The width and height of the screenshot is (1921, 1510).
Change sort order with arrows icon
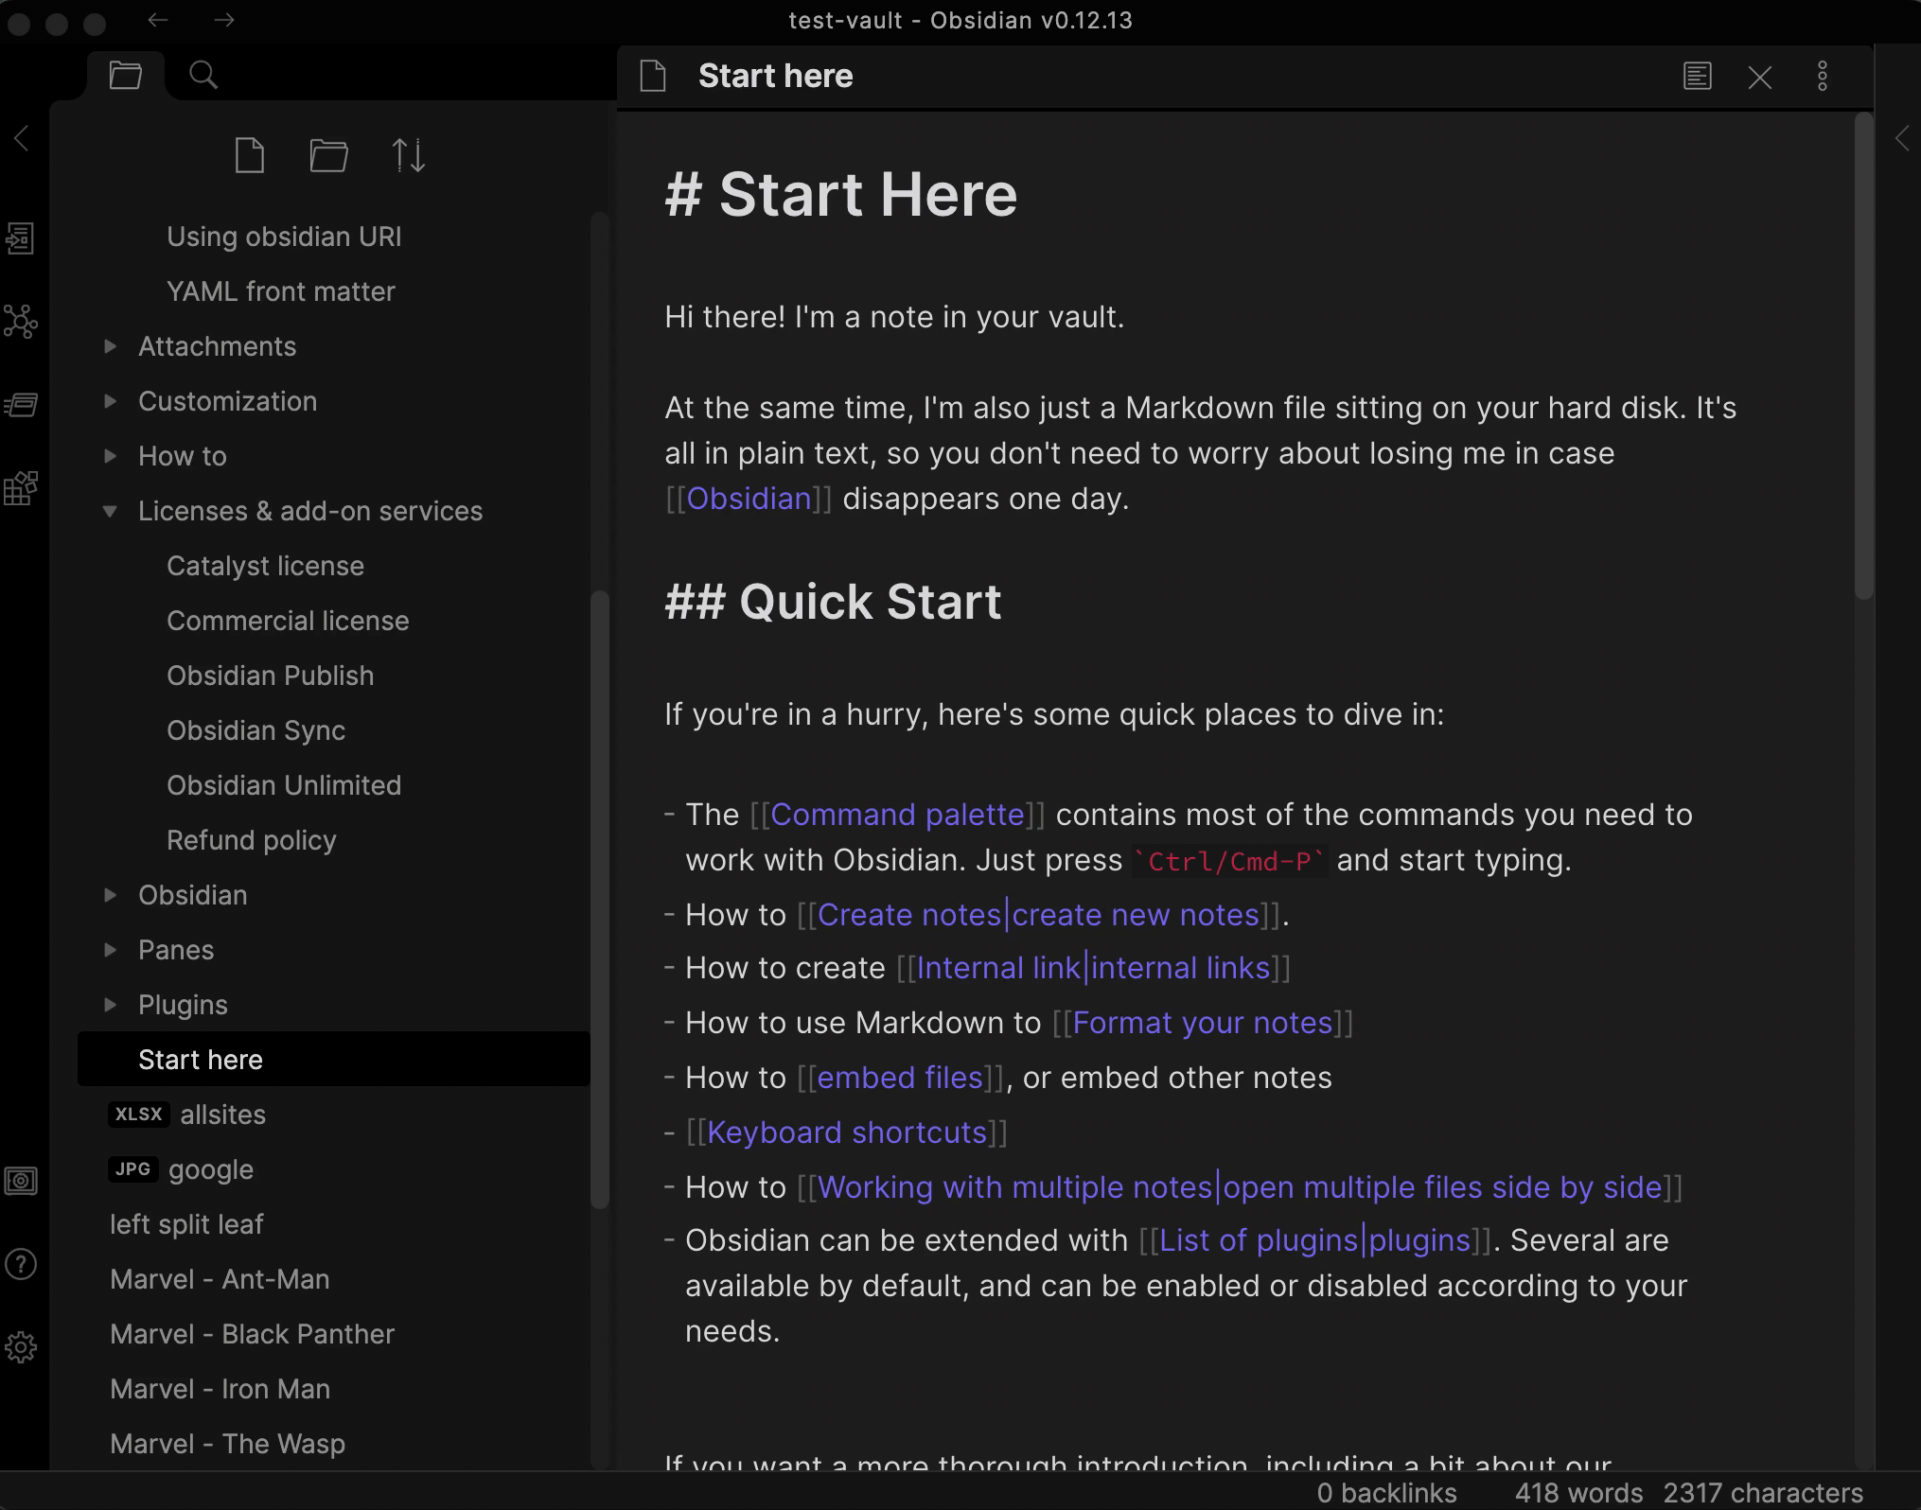(x=409, y=155)
